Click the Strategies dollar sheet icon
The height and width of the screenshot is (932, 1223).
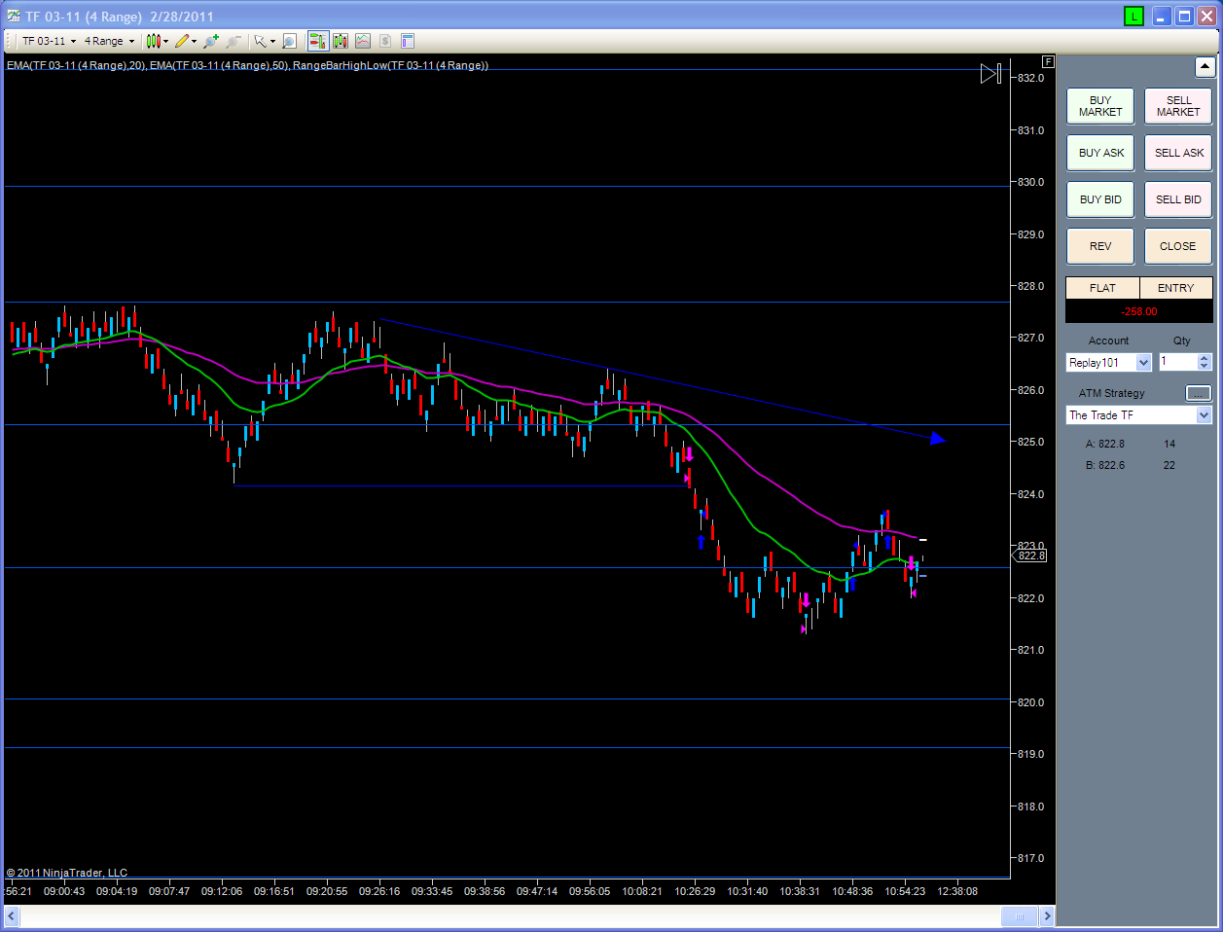click(385, 41)
